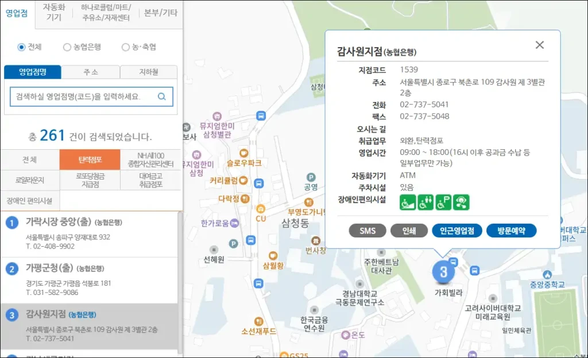Click the 슬로우파크 cafe map icon
Image resolution: width=588 pixels, height=358 pixels.
point(243,153)
